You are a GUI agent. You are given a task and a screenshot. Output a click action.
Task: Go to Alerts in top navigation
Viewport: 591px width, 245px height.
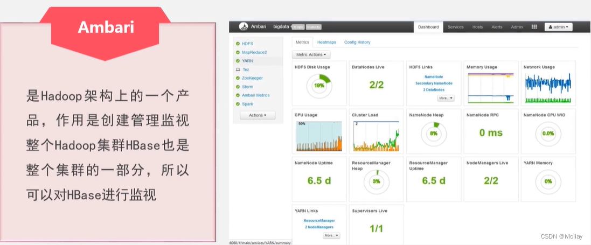pyautogui.click(x=497, y=27)
